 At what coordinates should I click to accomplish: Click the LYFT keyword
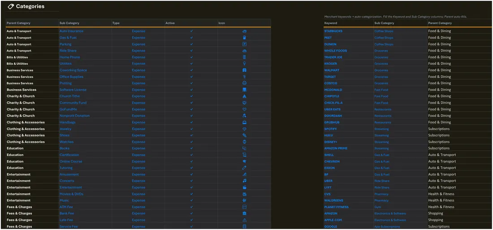(x=328, y=187)
